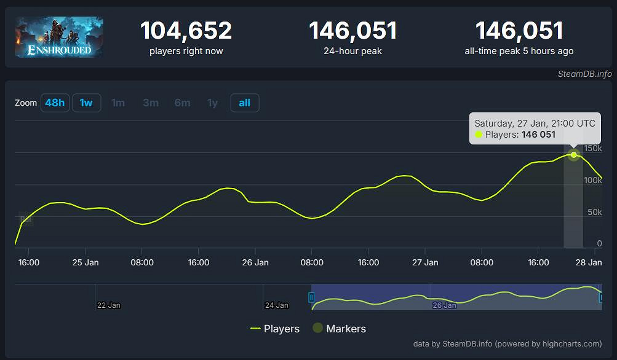Click the highlighted peak marker point

click(x=573, y=155)
